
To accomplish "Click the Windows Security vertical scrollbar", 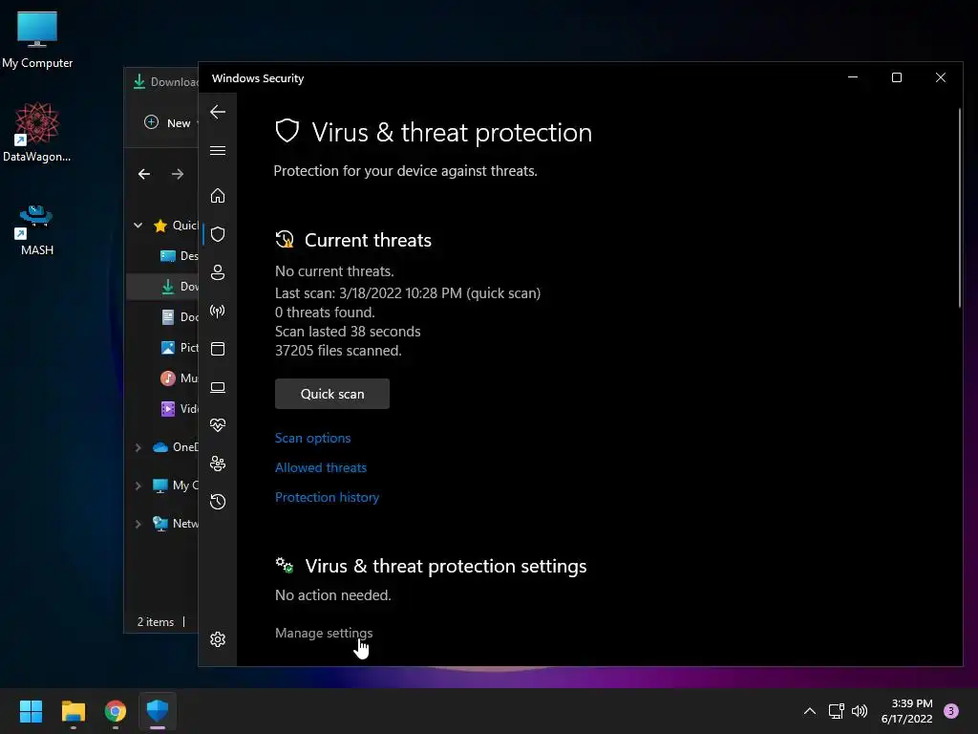I will click(x=959, y=207).
